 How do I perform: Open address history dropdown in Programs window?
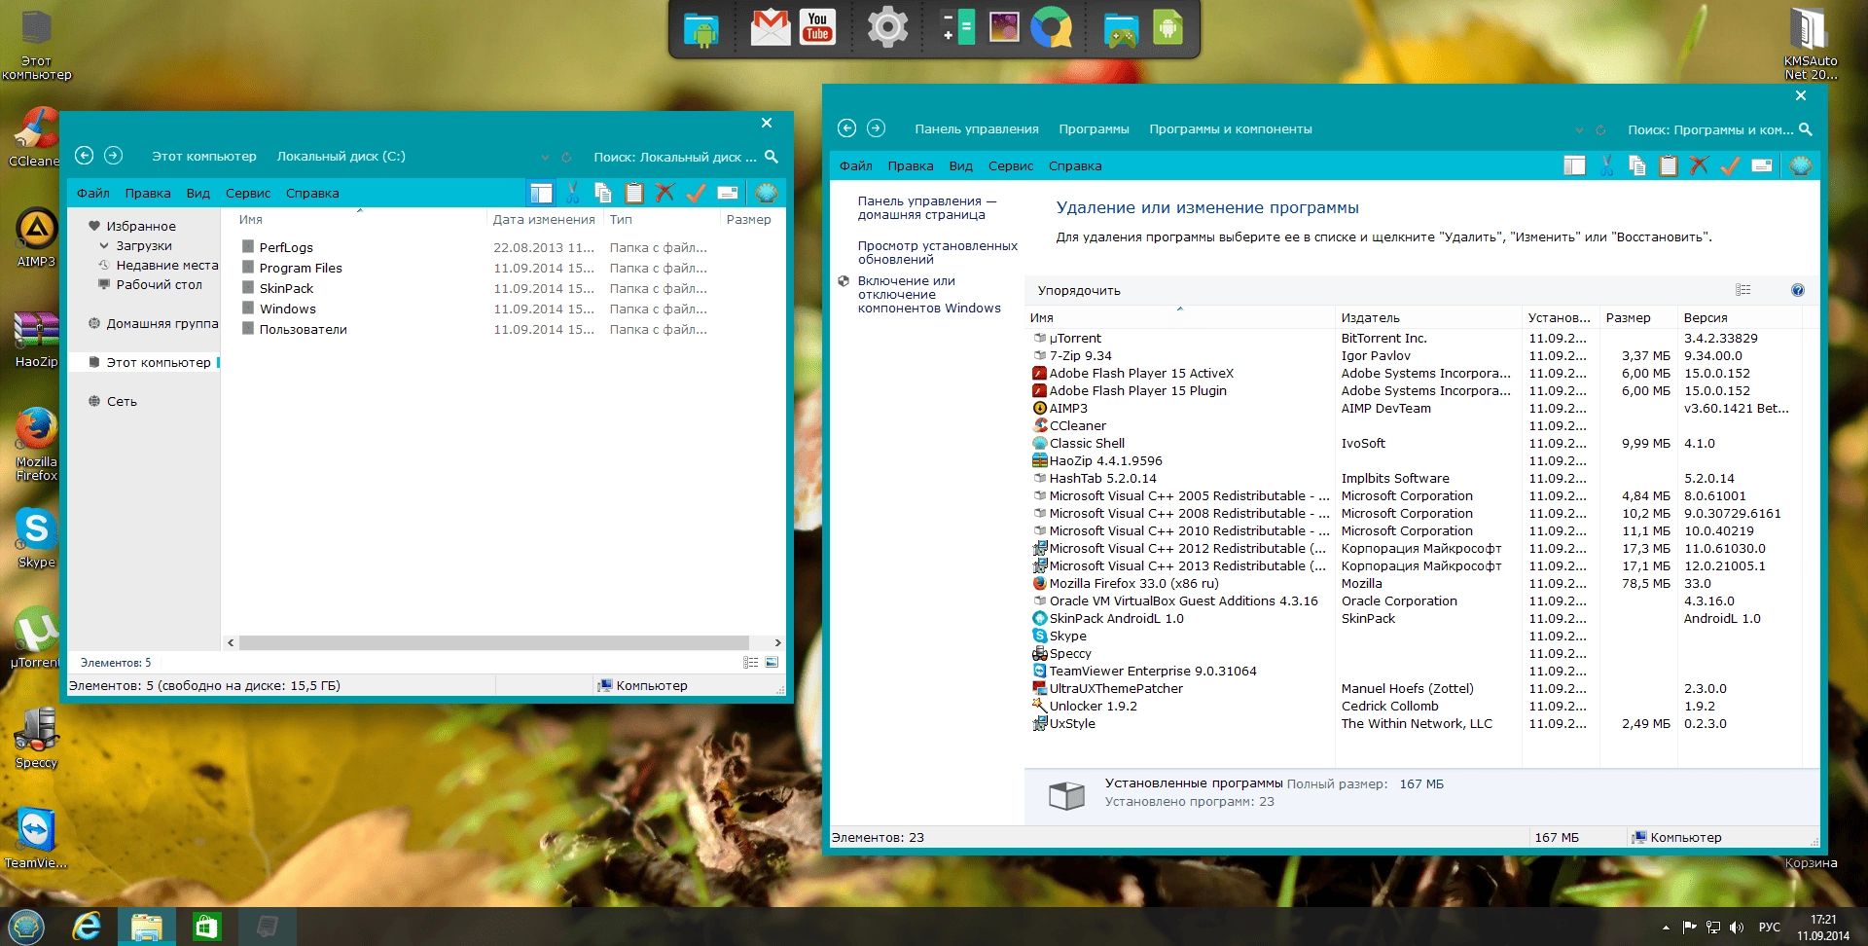point(1579,129)
